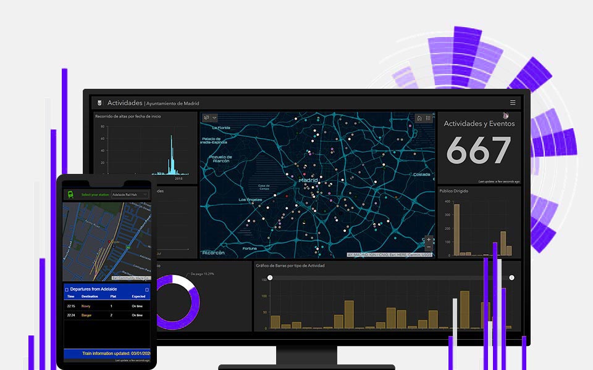The image size is (593, 370).
Task: Open the Adelaide Rail station dropdown
Action: 130,194
